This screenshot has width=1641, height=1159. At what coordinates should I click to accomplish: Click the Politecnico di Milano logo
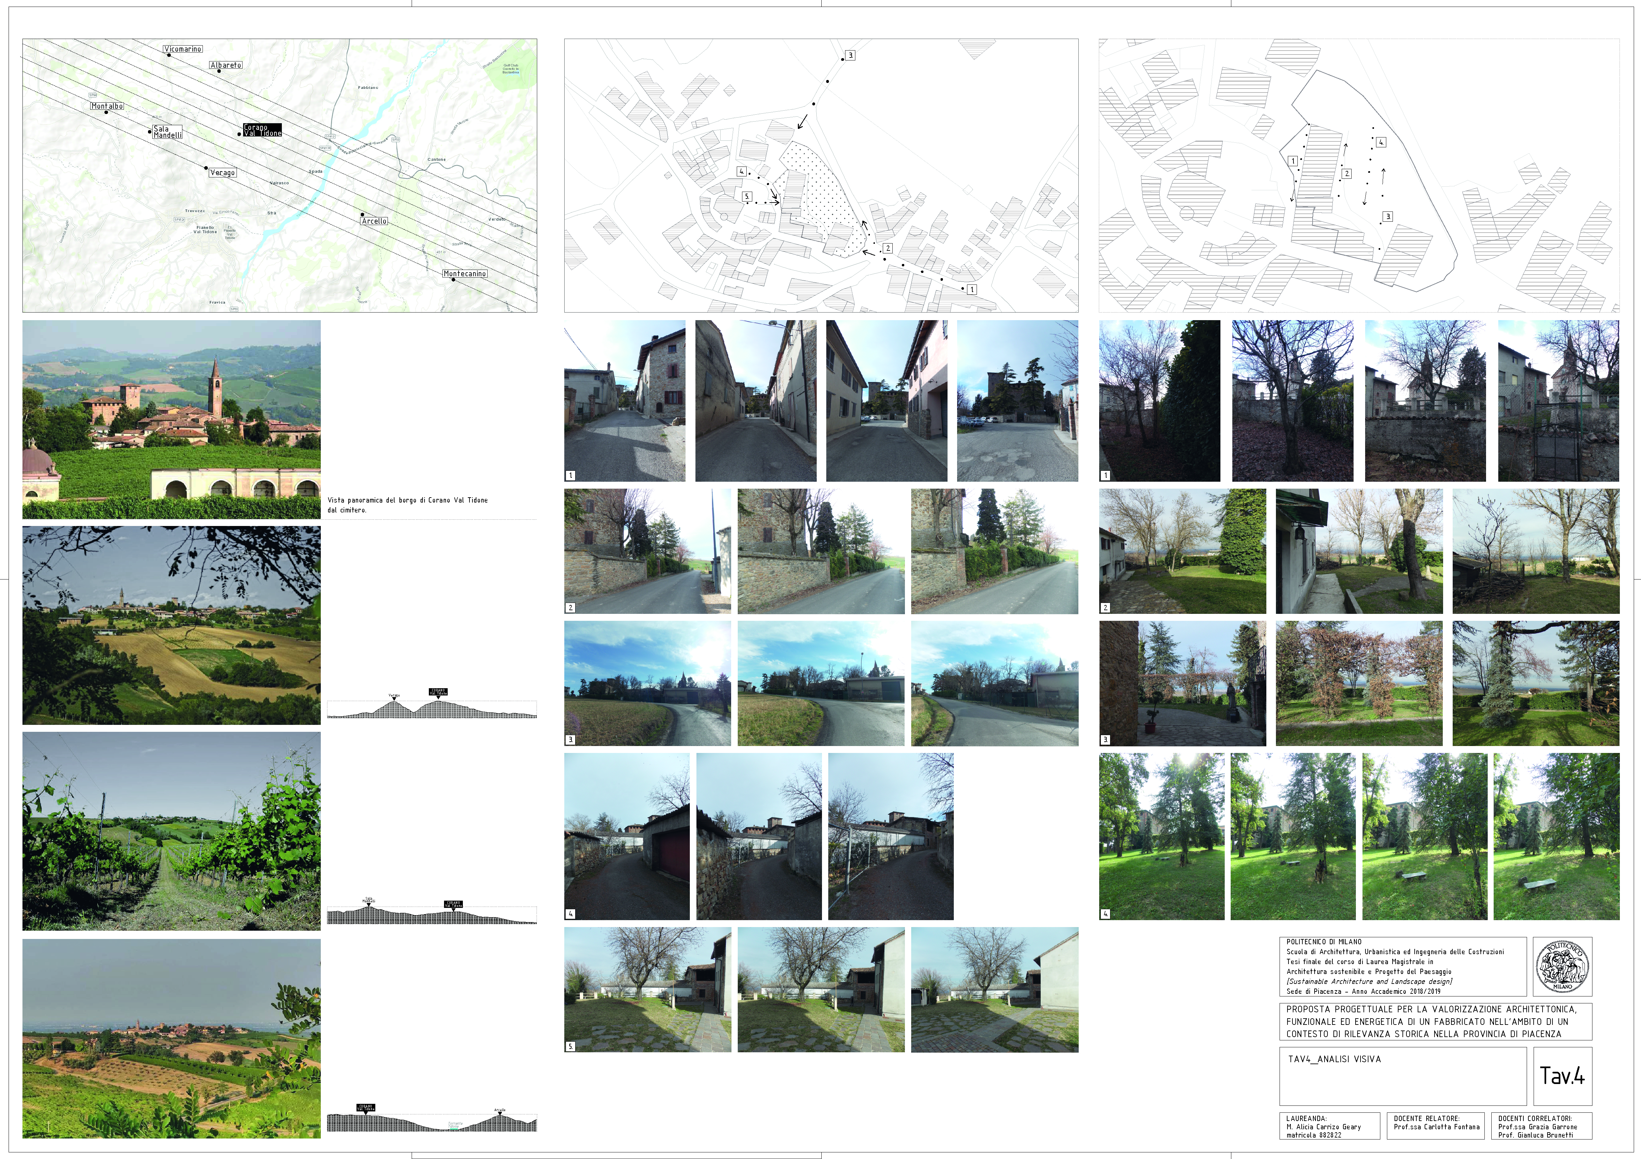[1563, 966]
